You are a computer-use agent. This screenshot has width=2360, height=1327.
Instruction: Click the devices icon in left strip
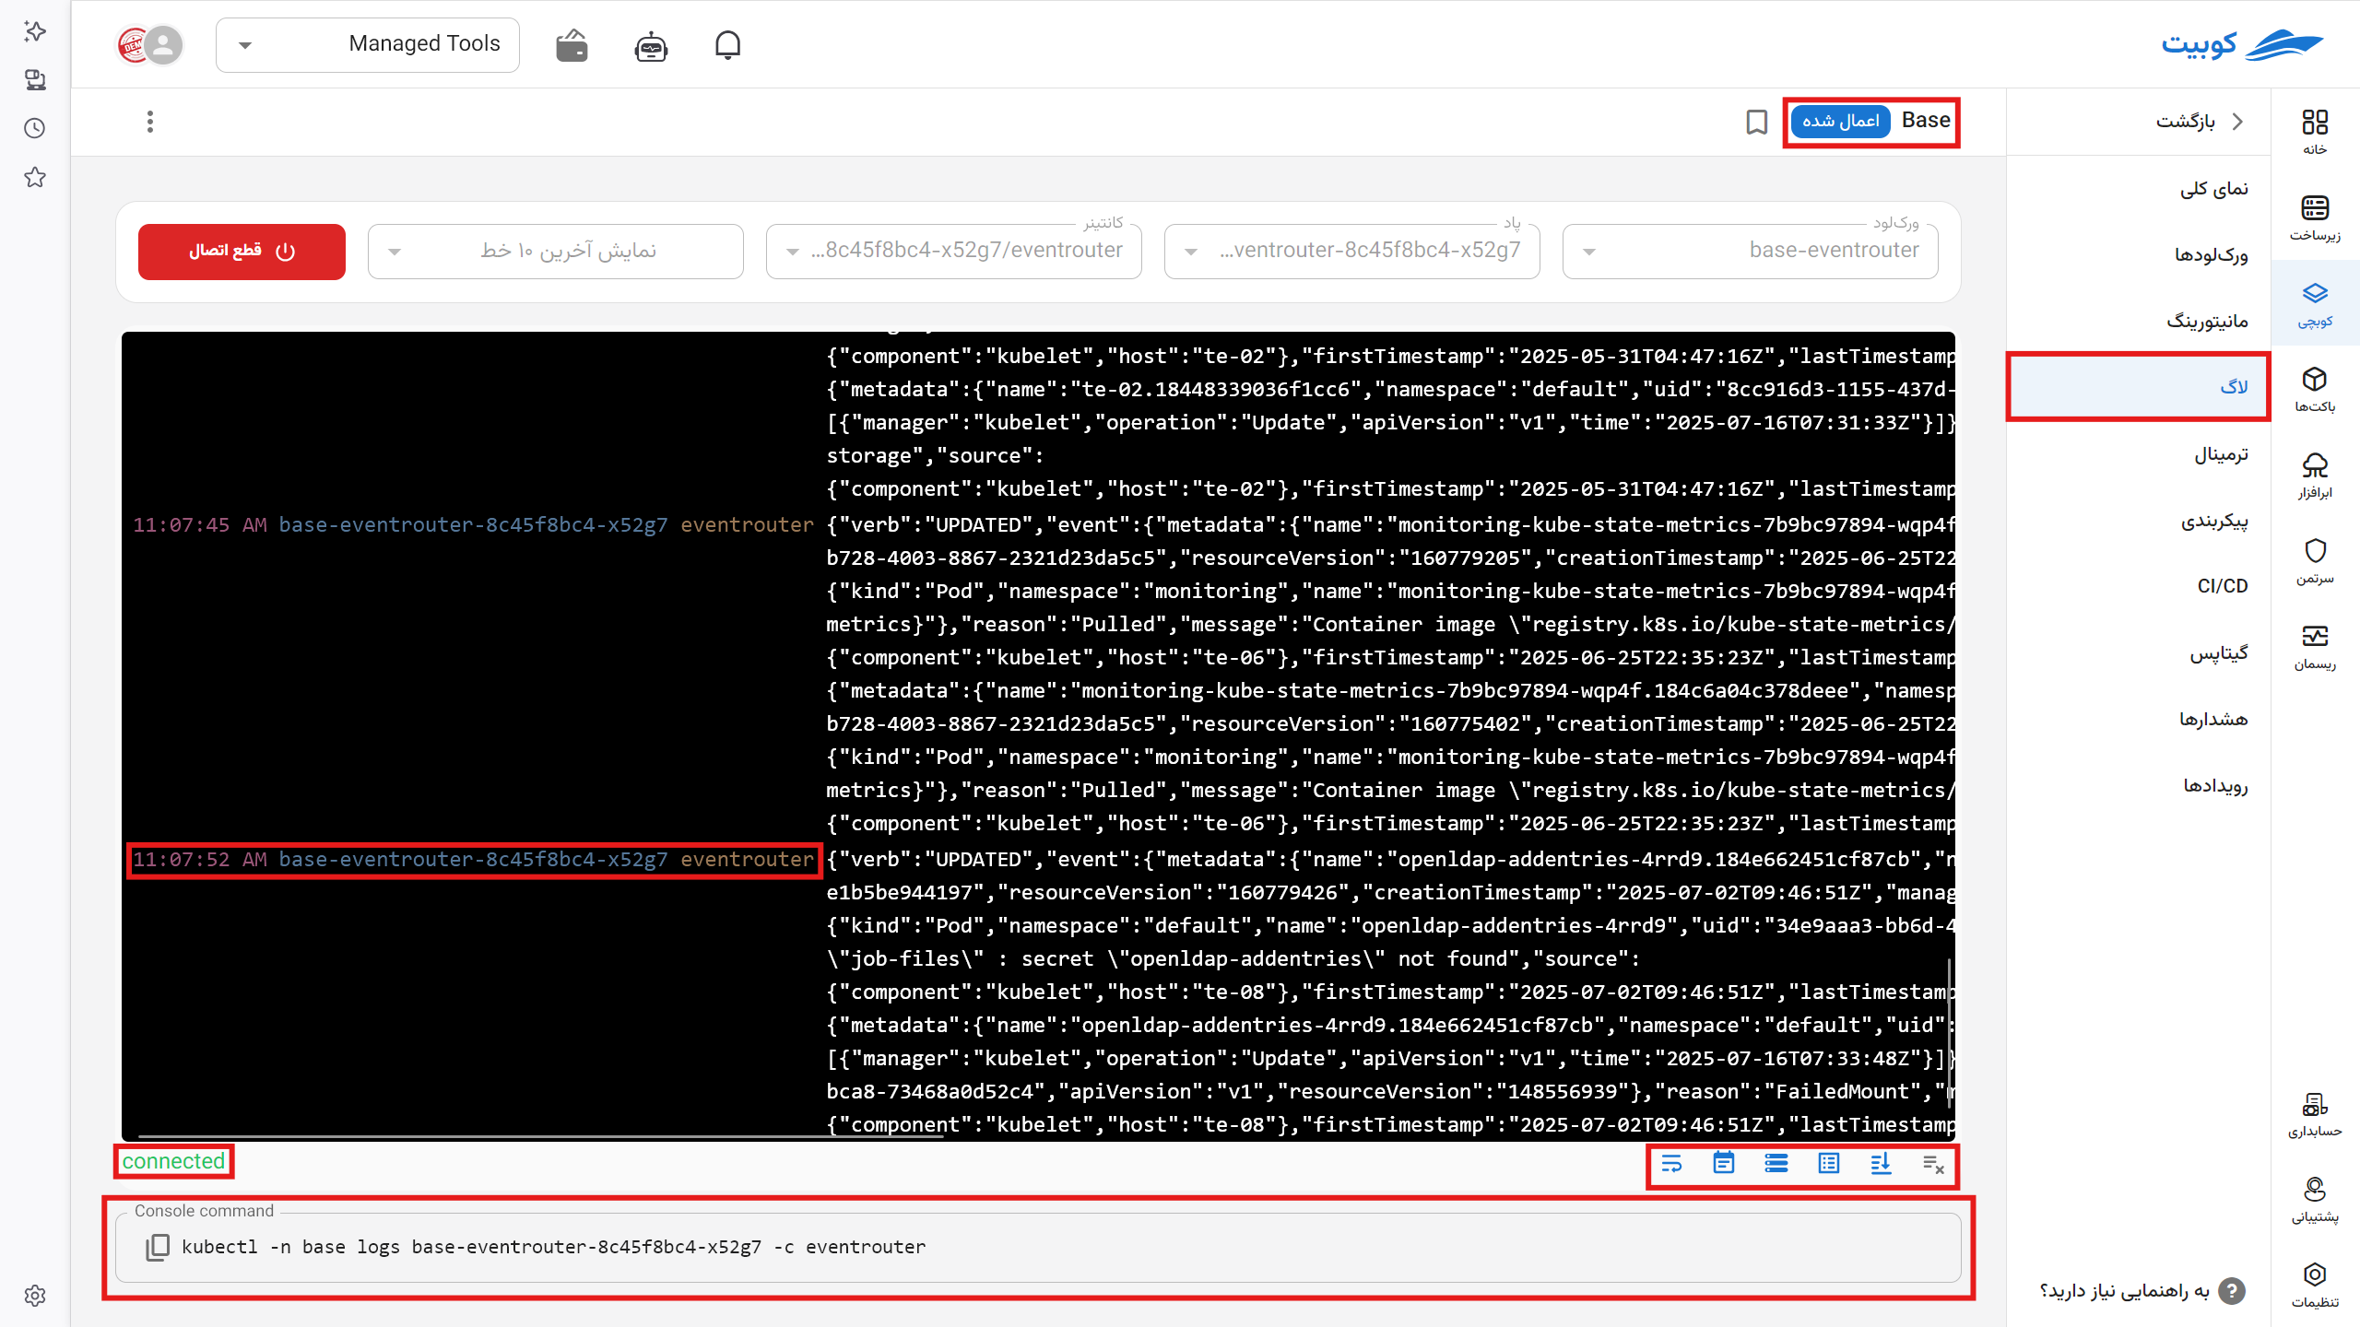(x=35, y=80)
